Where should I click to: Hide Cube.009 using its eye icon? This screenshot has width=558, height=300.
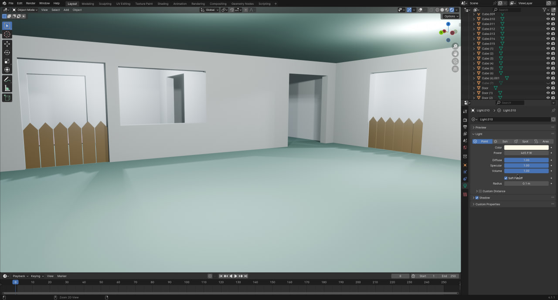548,14
